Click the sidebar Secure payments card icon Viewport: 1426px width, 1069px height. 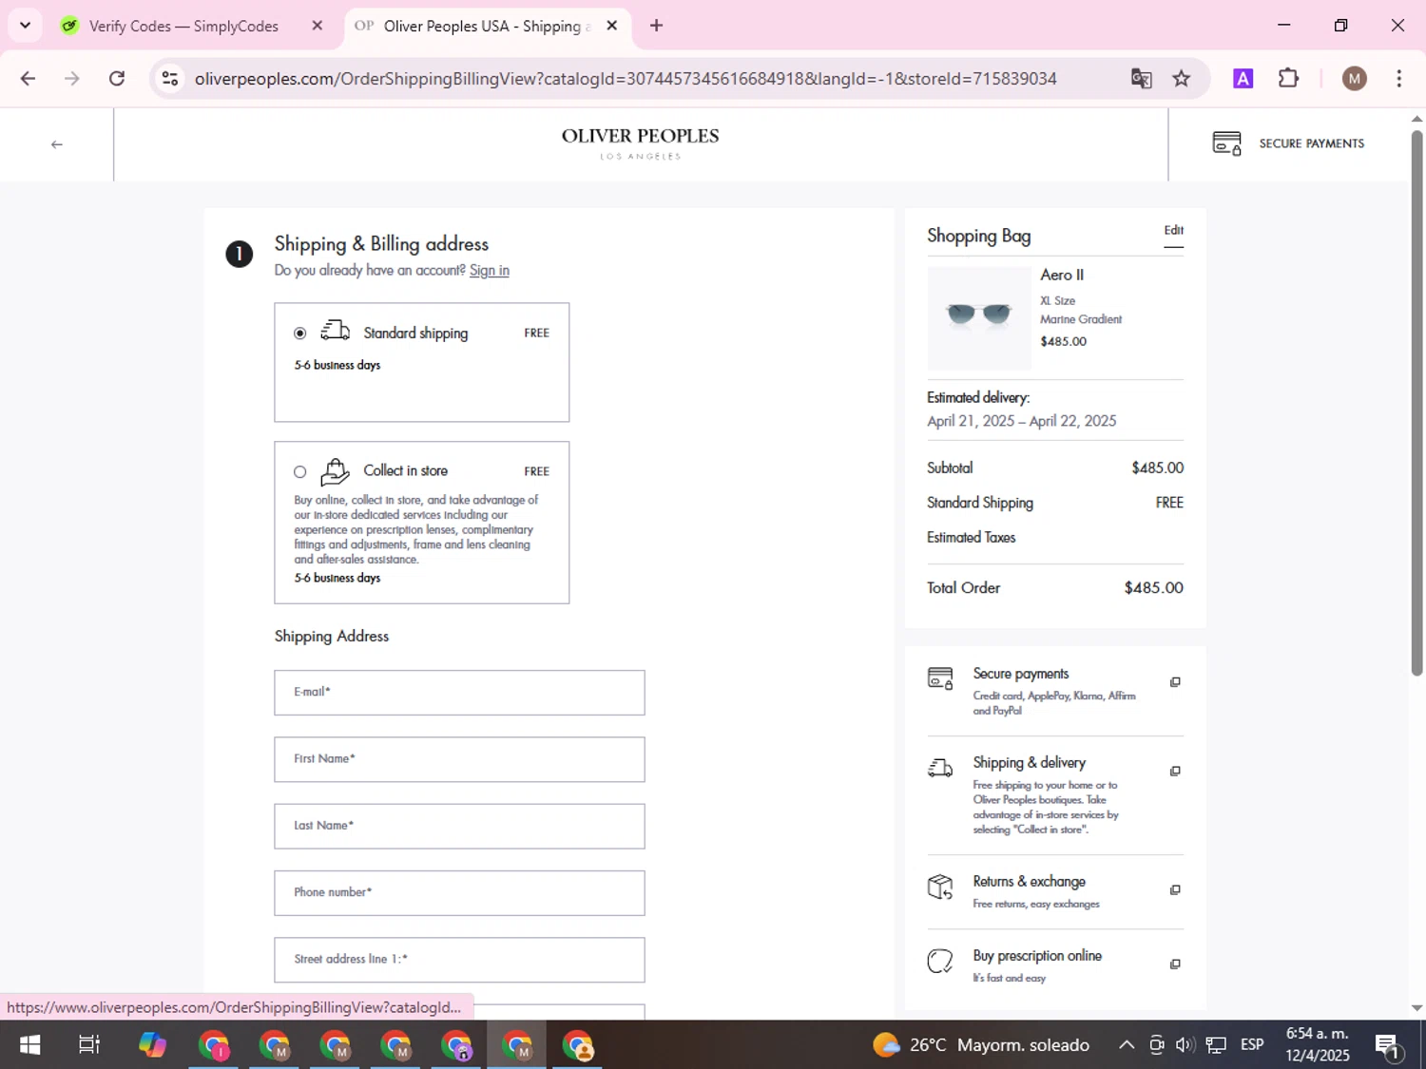pyautogui.click(x=939, y=678)
